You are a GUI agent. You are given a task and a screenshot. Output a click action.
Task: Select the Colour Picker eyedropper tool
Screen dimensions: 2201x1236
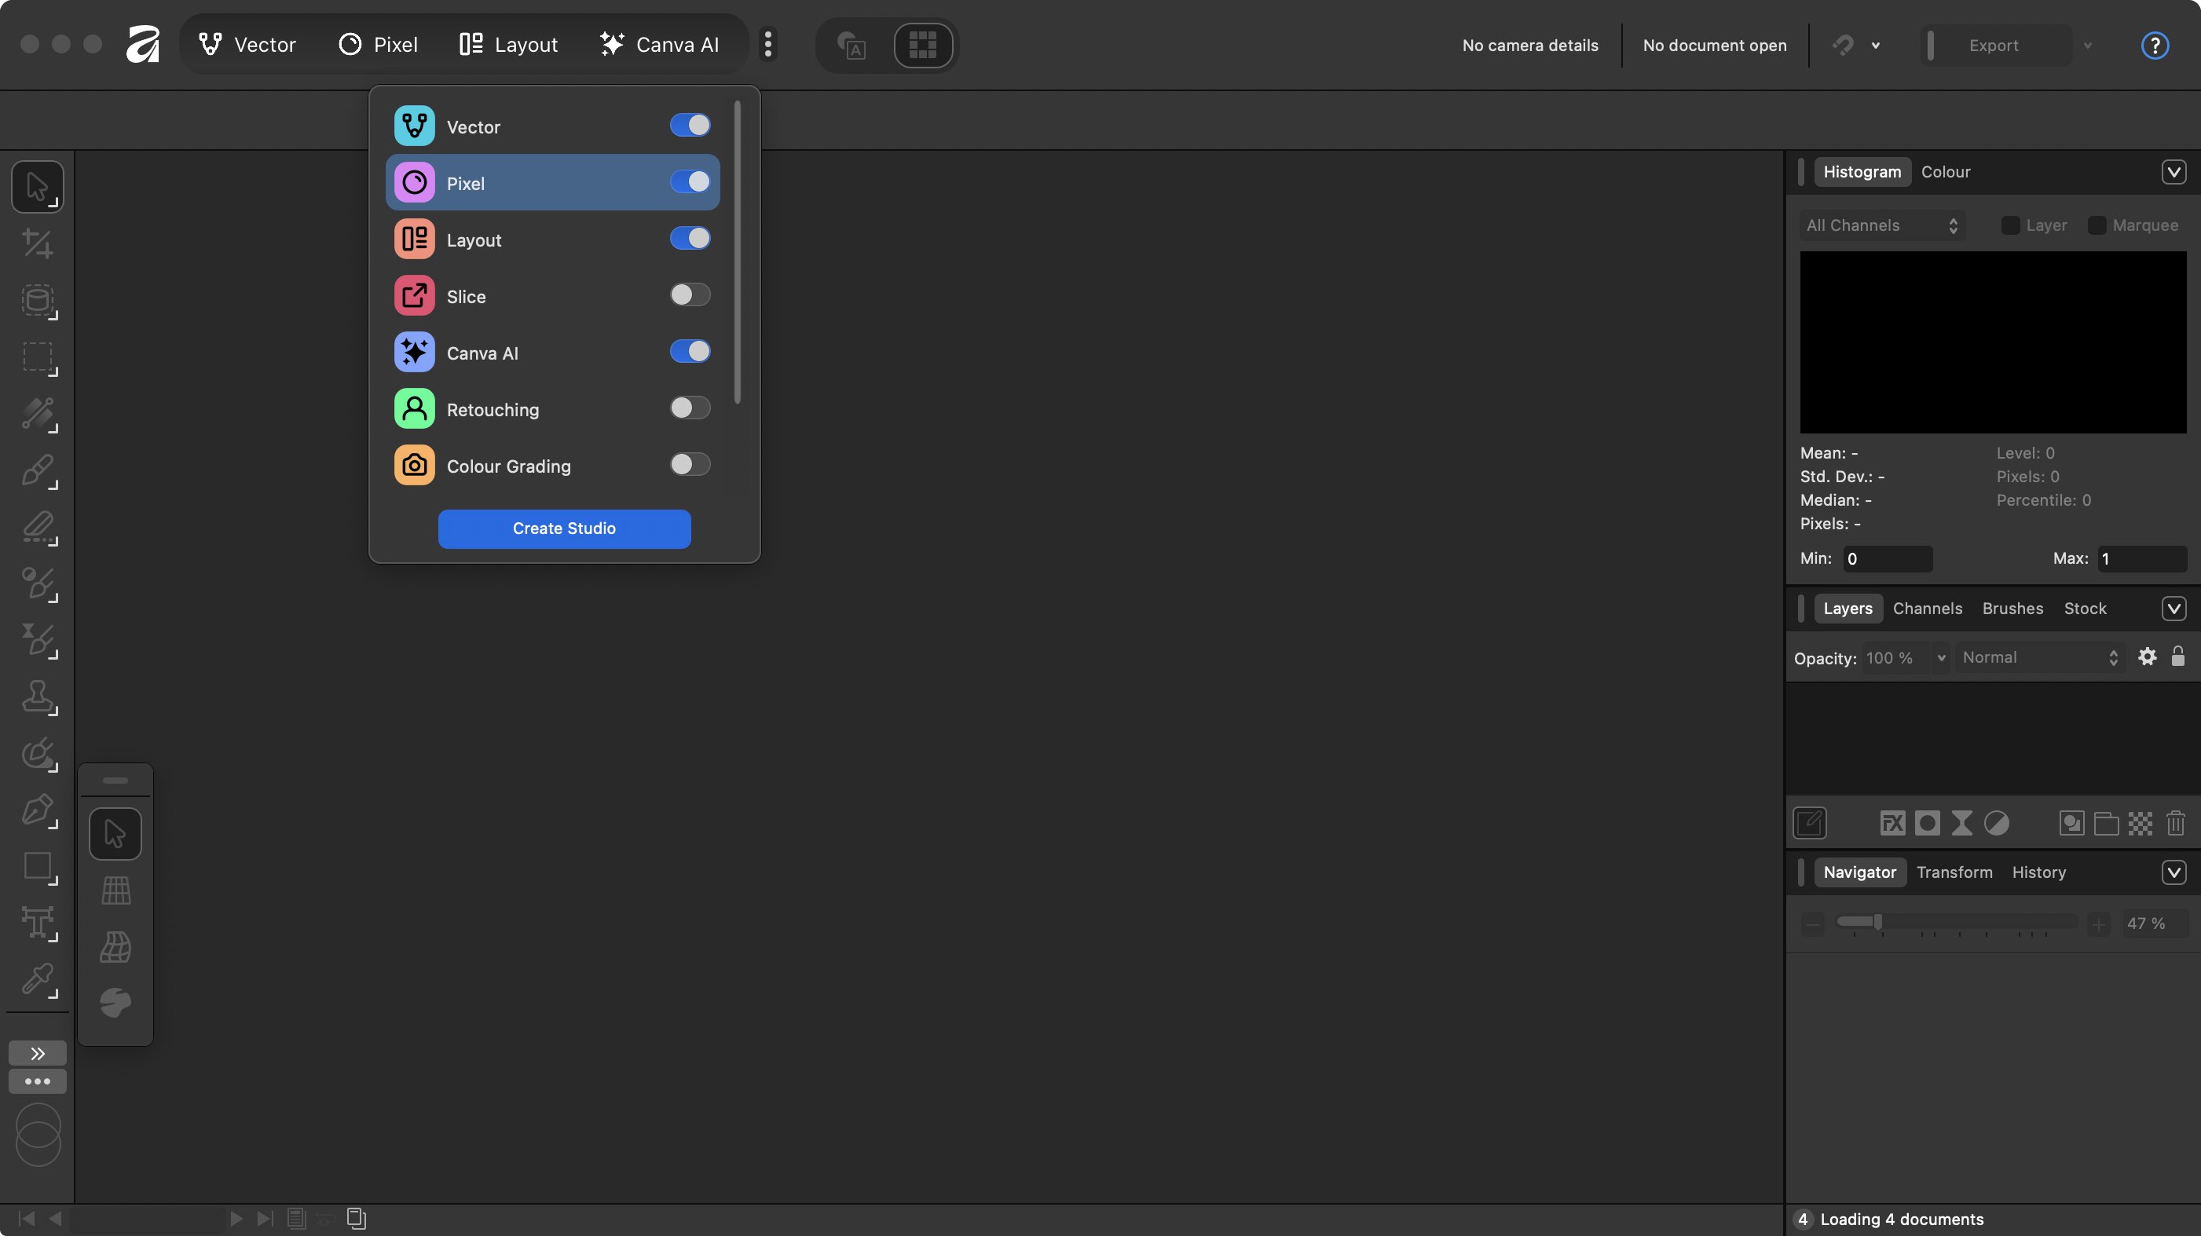click(x=37, y=979)
